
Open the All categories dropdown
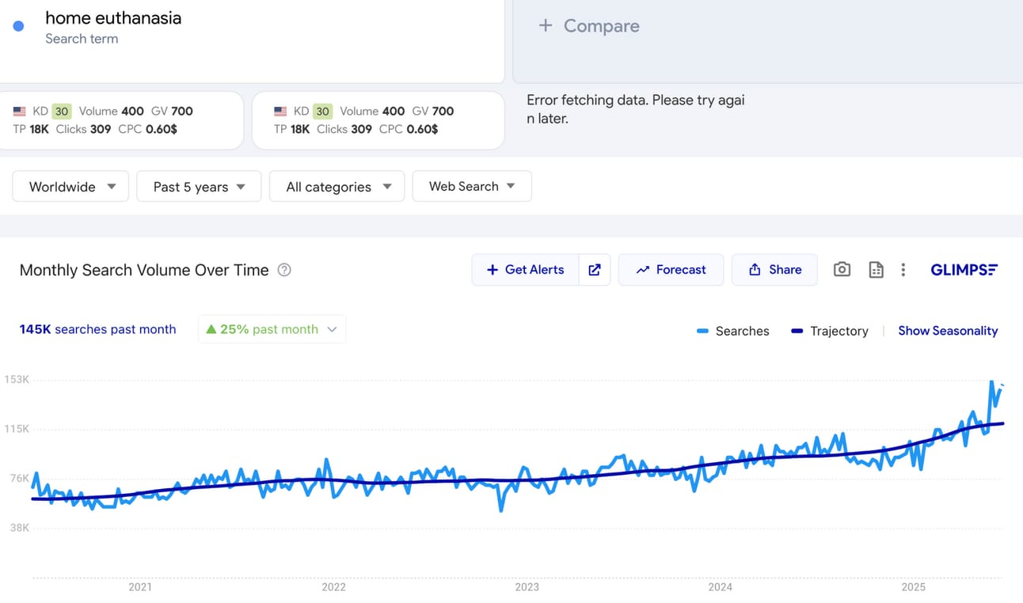pyautogui.click(x=337, y=187)
